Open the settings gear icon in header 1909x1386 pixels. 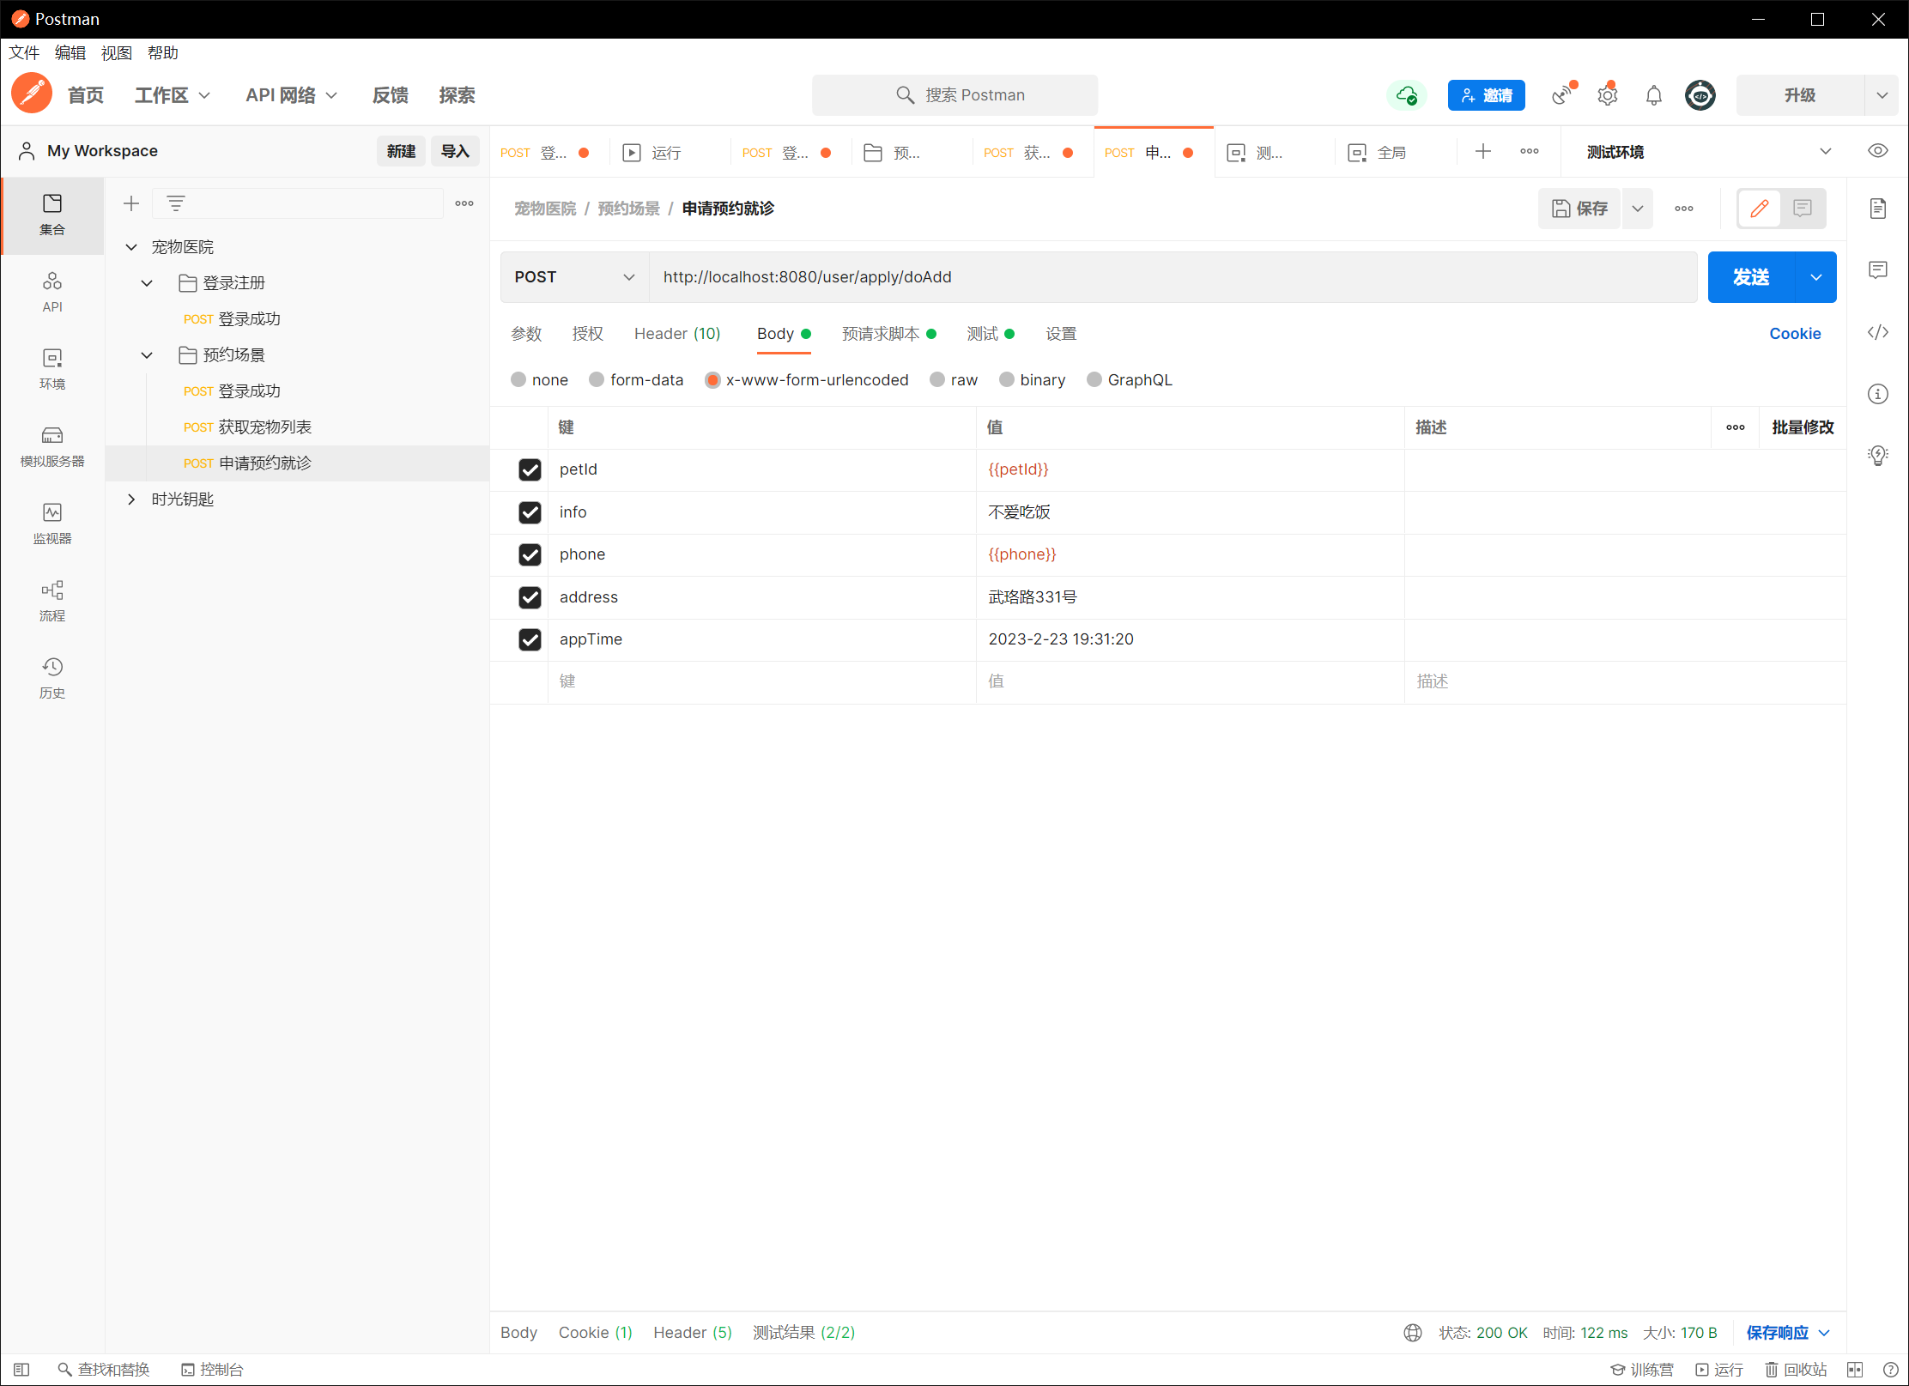[1607, 95]
